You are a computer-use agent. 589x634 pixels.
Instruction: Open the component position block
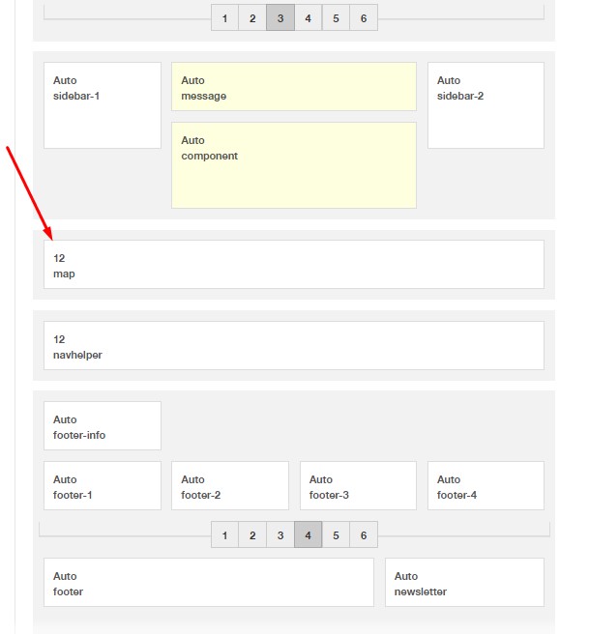click(x=294, y=164)
